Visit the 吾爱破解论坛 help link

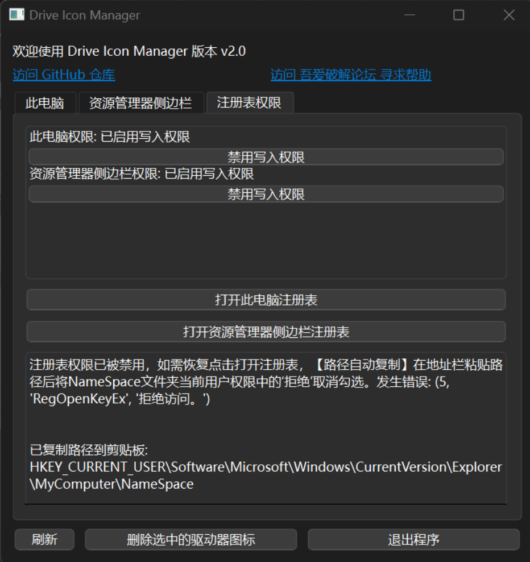350,75
